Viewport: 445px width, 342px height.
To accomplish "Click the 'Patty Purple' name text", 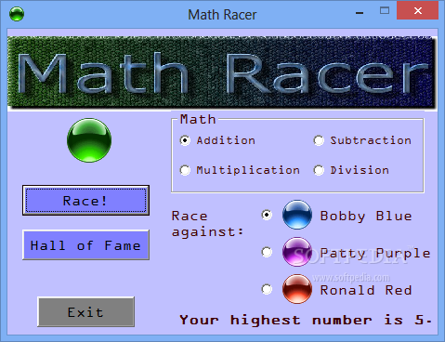I will click(375, 254).
